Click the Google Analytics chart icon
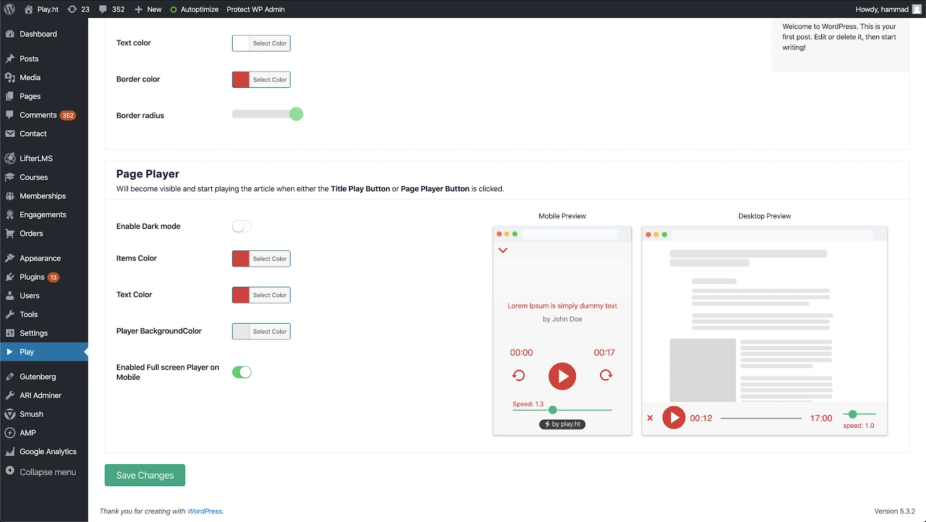The height and width of the screenshot is (522, 926). pyautogui.click(x=10, y=452)
